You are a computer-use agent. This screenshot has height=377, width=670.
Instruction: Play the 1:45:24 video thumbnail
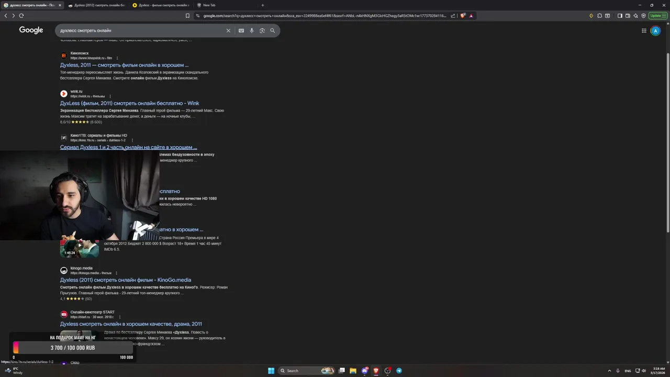[x=80, y=248]
